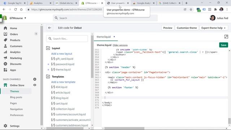Open a new browser tab
Viewport: 231px width, 130px height.
186,3
